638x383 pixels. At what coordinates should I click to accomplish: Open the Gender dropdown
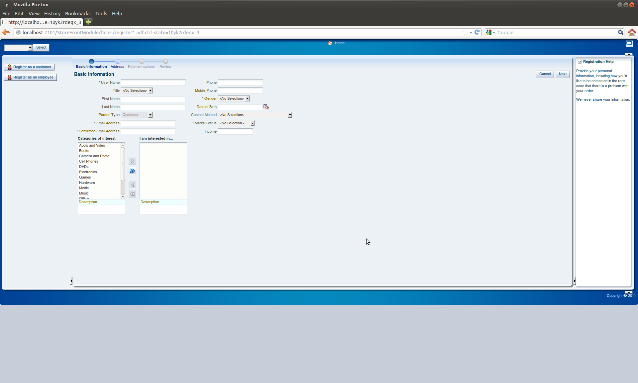(247, 98)
